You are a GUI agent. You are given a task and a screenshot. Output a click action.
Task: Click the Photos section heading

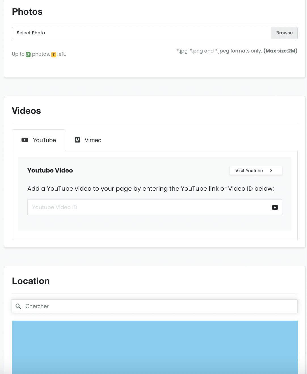pyautogui.click(x=27, y=12)
